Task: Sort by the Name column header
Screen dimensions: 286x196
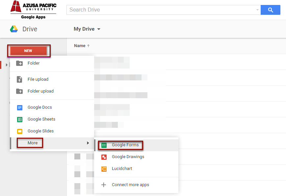Action: (80, 46)
